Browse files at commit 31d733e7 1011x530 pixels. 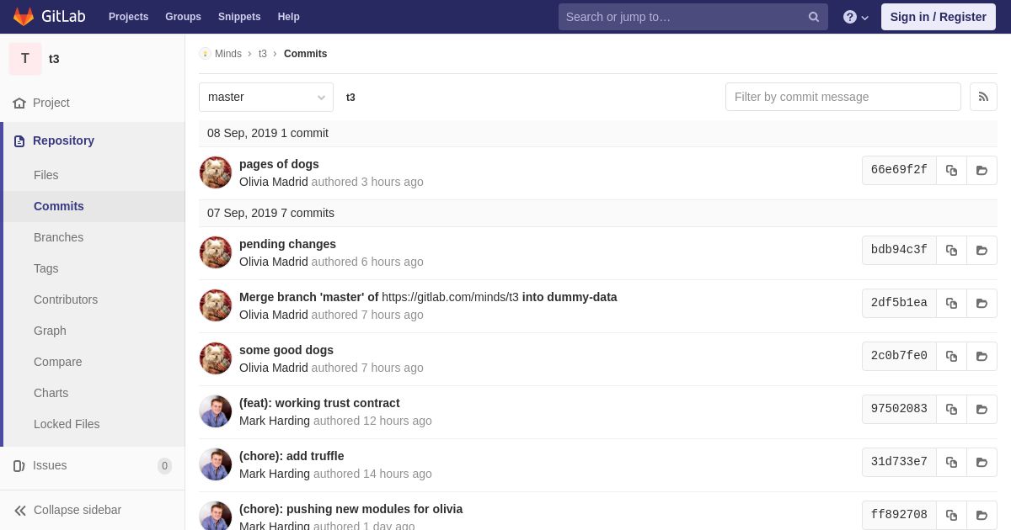click(982, 462)
